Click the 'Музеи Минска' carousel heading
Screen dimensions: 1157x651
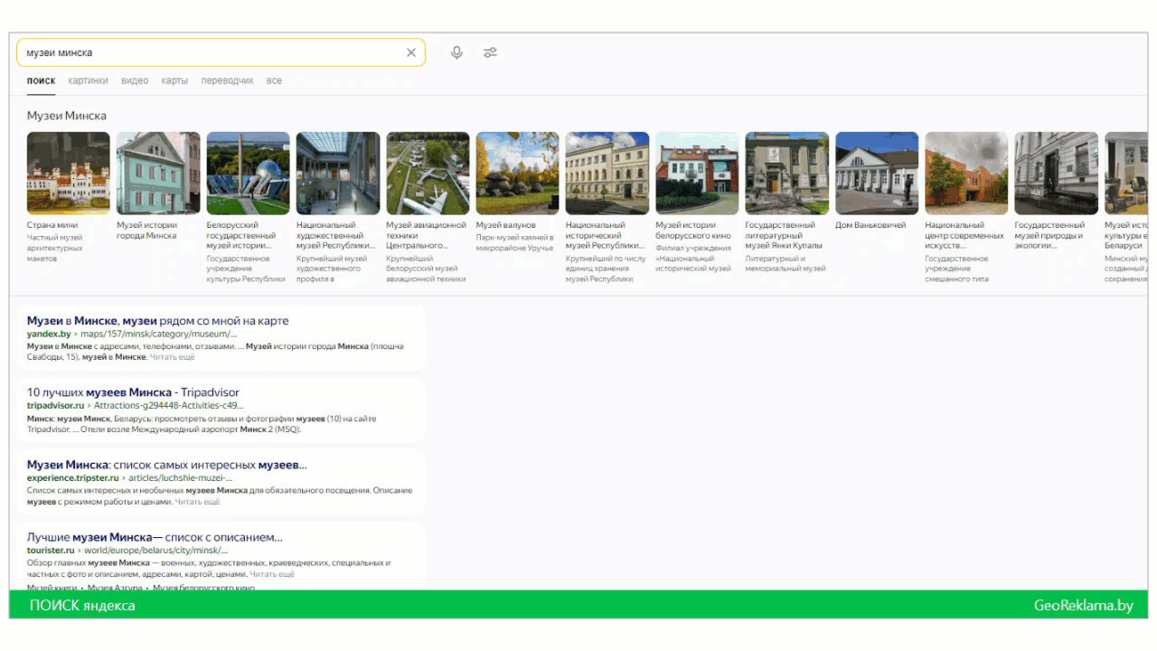click(67, 116)
